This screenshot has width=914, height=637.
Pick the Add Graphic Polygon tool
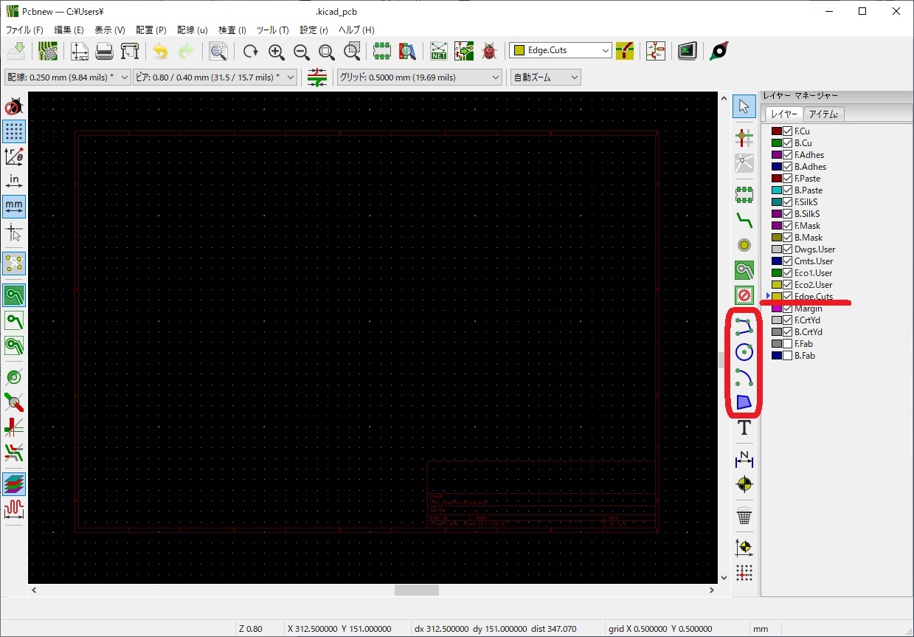(x=744, y=404)
